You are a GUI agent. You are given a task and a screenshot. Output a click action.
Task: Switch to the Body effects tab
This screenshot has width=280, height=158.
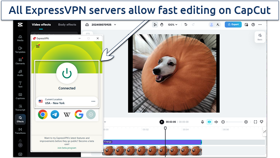[67, 25]
